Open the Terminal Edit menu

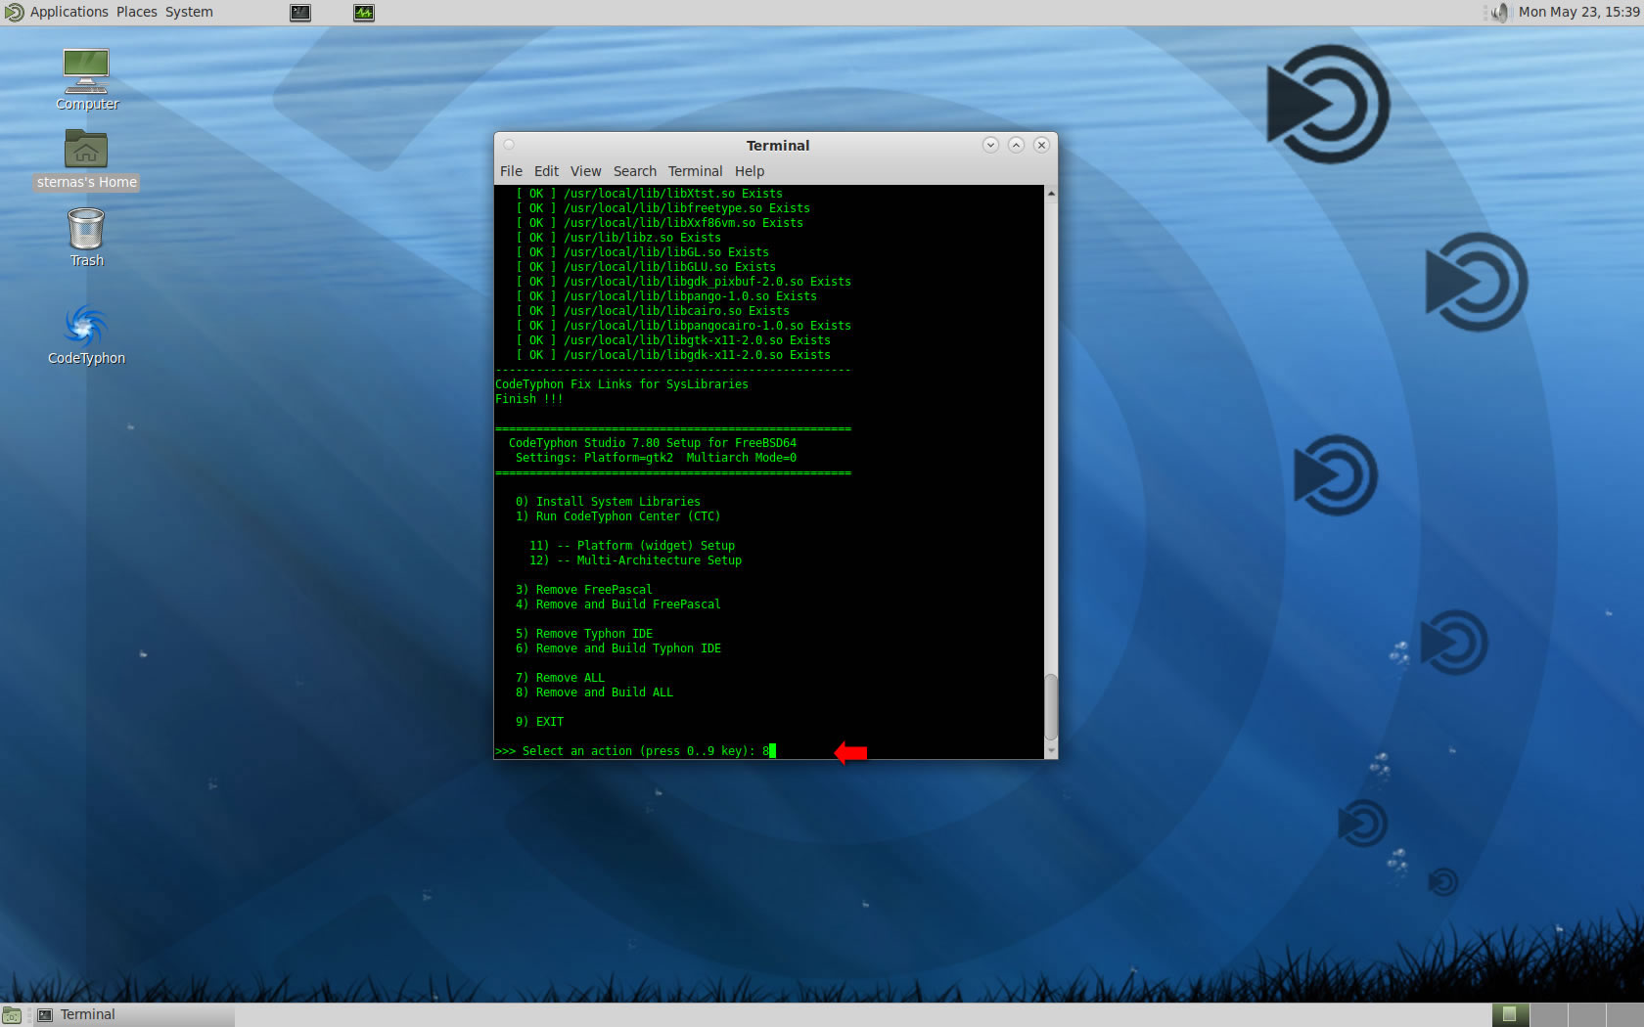point(546,171)
